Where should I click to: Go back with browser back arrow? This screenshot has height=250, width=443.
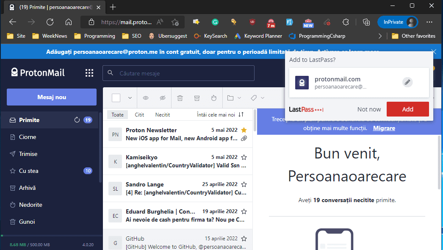pyautogui.click(x=13, y=22)
